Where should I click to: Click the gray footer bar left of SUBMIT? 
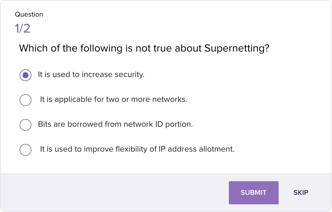point(113,192)
